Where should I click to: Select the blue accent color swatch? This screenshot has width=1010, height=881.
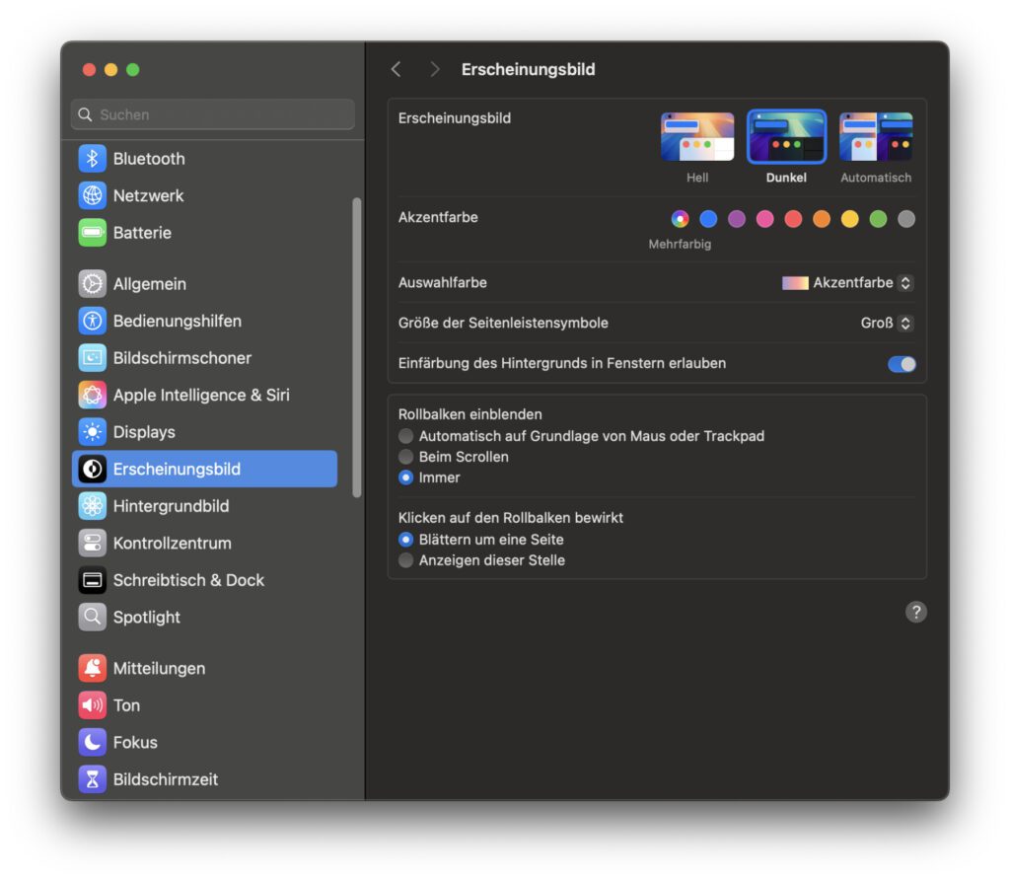tap(707, 218)
